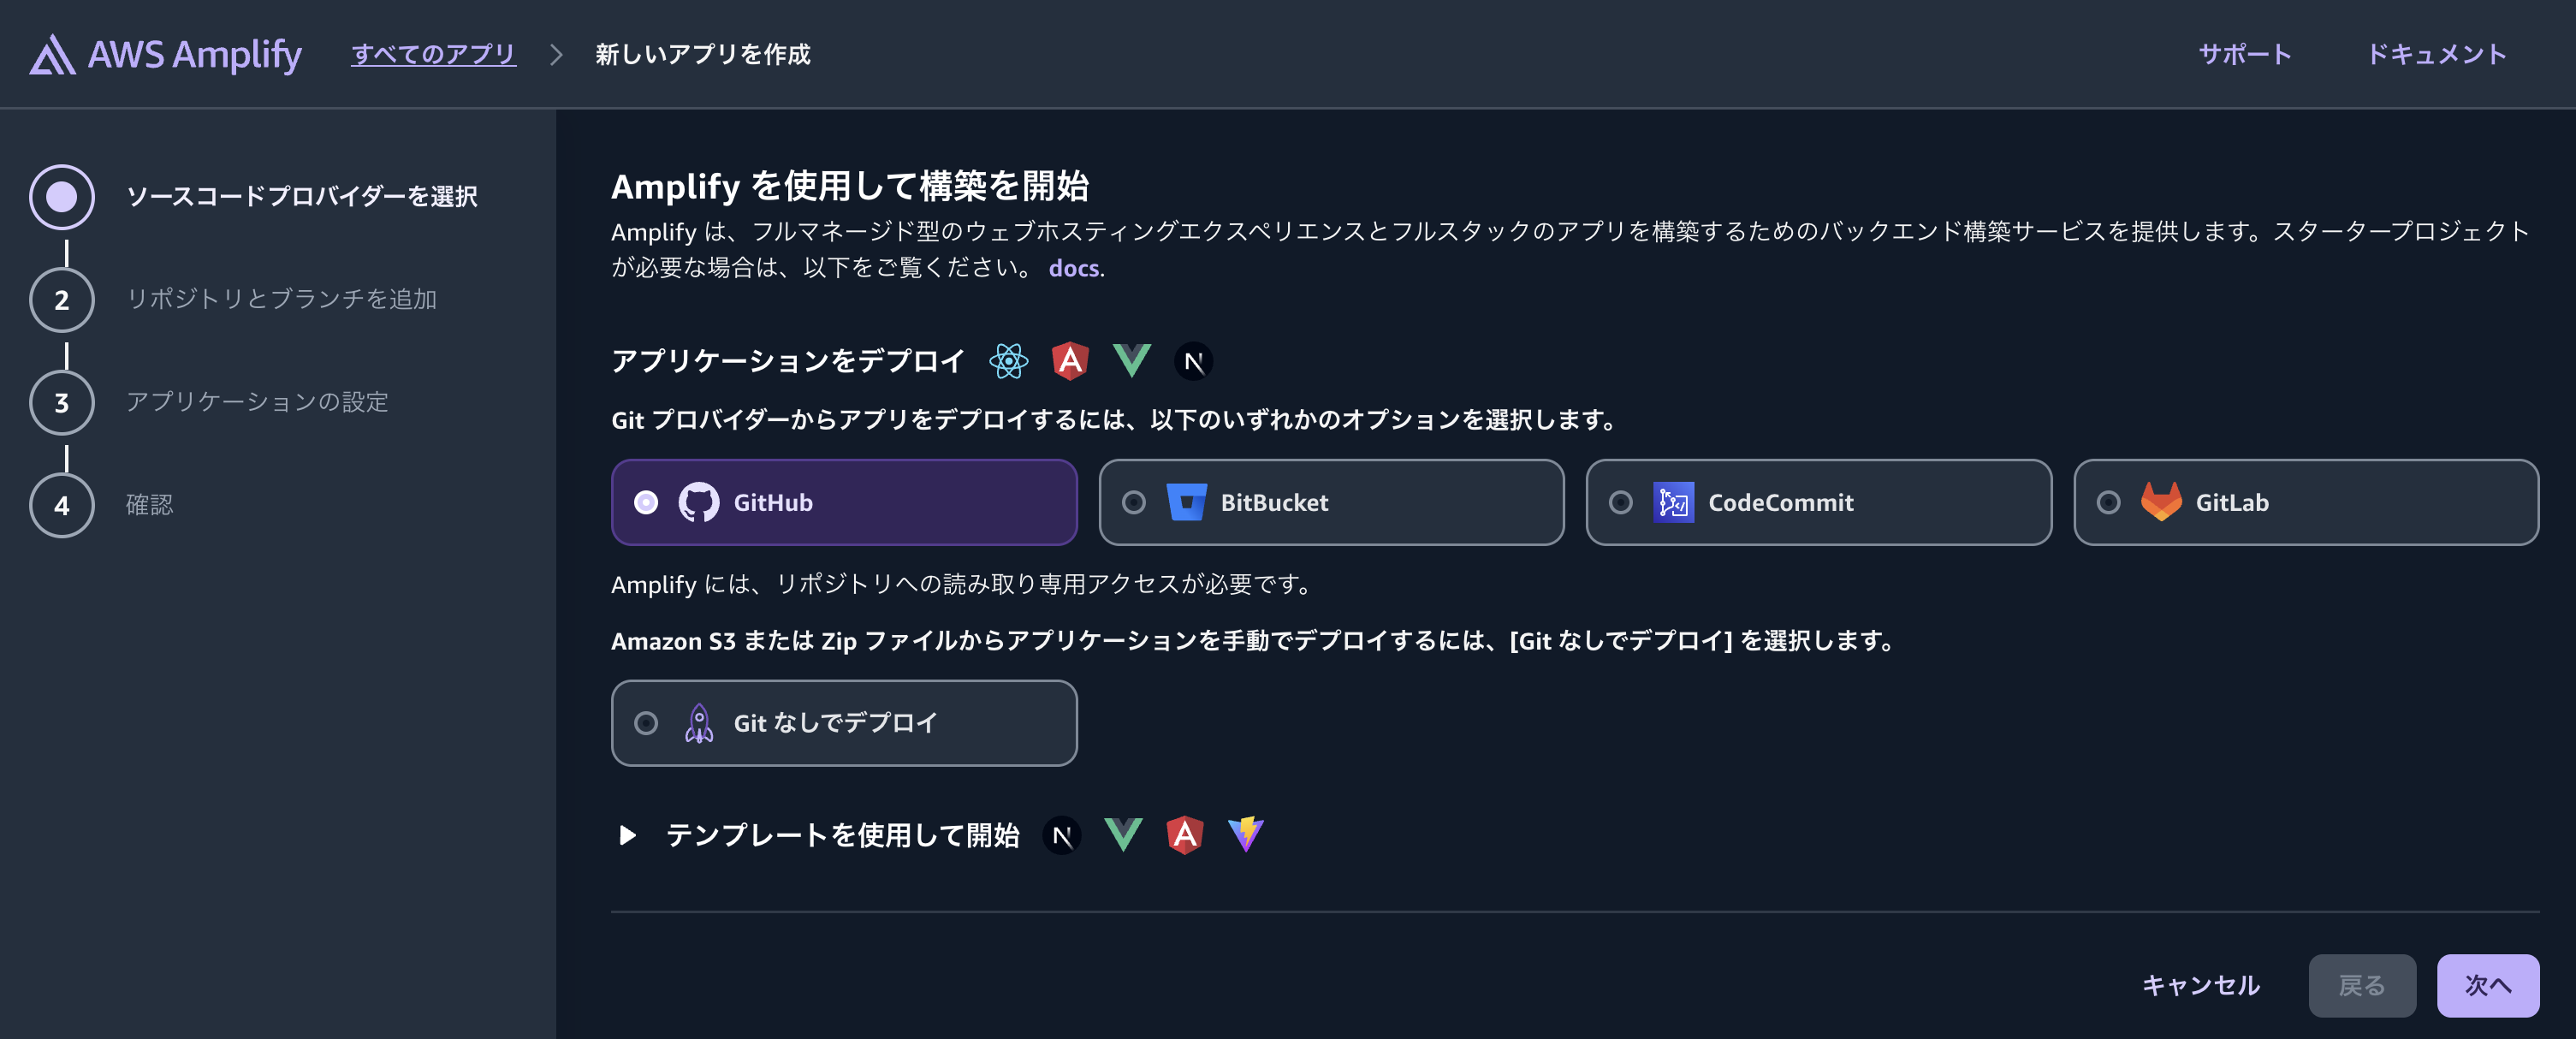This screenshot has width=2576, height=1039.
Task: Click the GitLab fox icon
Action: pos(2160,503)
